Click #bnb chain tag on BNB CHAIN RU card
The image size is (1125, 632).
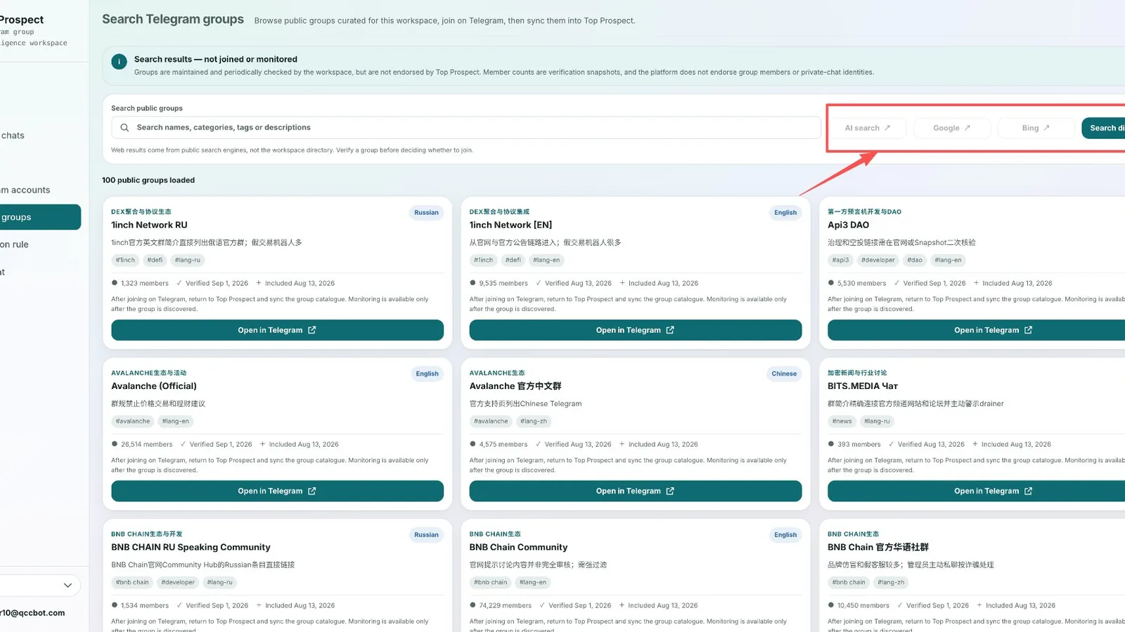132,582
